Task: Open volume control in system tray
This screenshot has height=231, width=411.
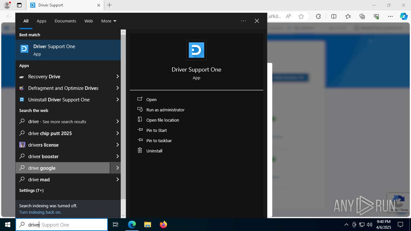Action: pyautogui.click(x=370, y=225)
